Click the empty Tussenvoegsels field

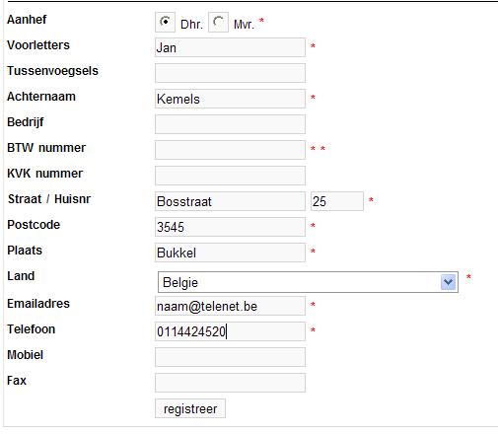pos(230,73)
